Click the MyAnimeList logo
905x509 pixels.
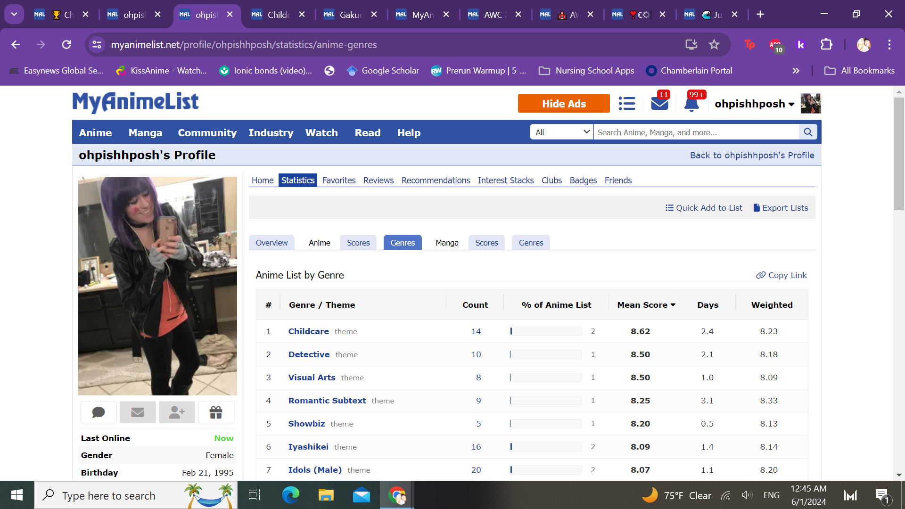135,102
